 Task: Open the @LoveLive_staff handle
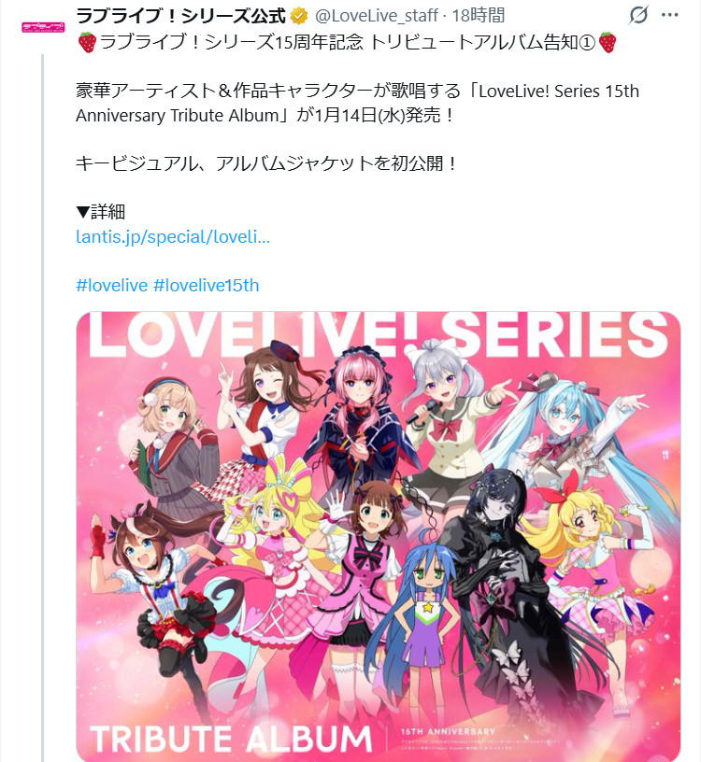point(377,16)
